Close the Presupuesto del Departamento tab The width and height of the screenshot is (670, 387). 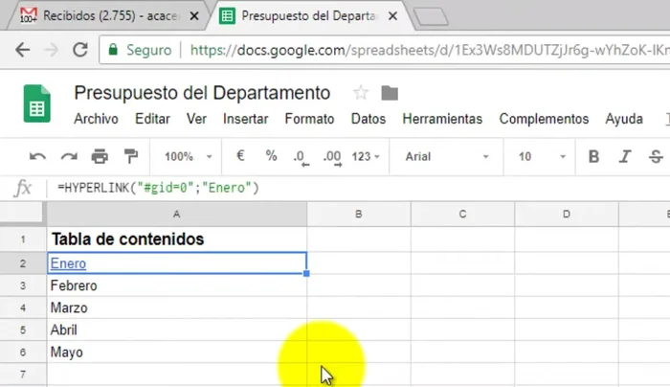392,16
